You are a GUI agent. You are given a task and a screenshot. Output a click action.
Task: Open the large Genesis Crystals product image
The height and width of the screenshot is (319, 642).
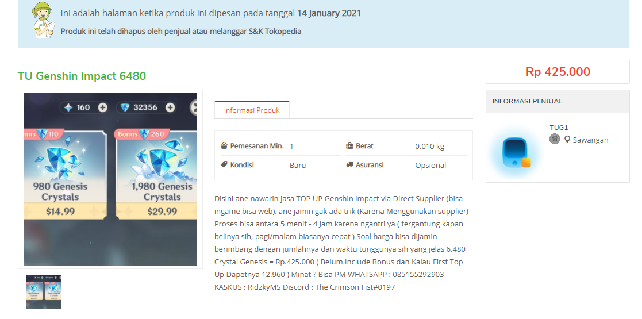[x=110, y=179]
